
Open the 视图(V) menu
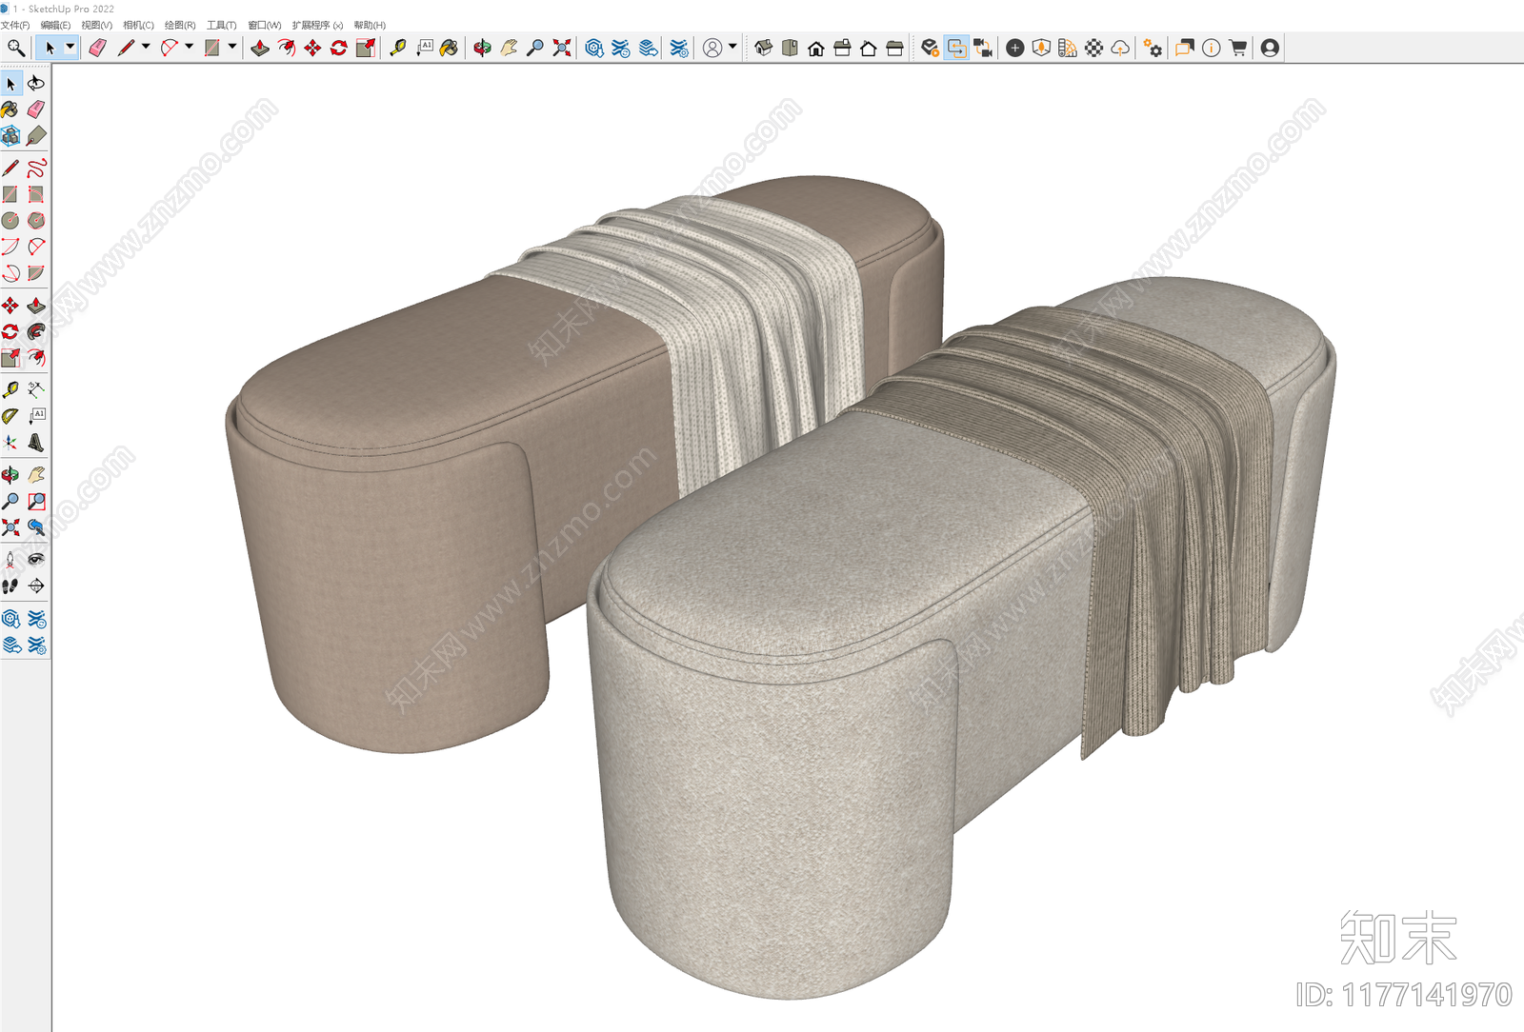[x=96, y=25]
